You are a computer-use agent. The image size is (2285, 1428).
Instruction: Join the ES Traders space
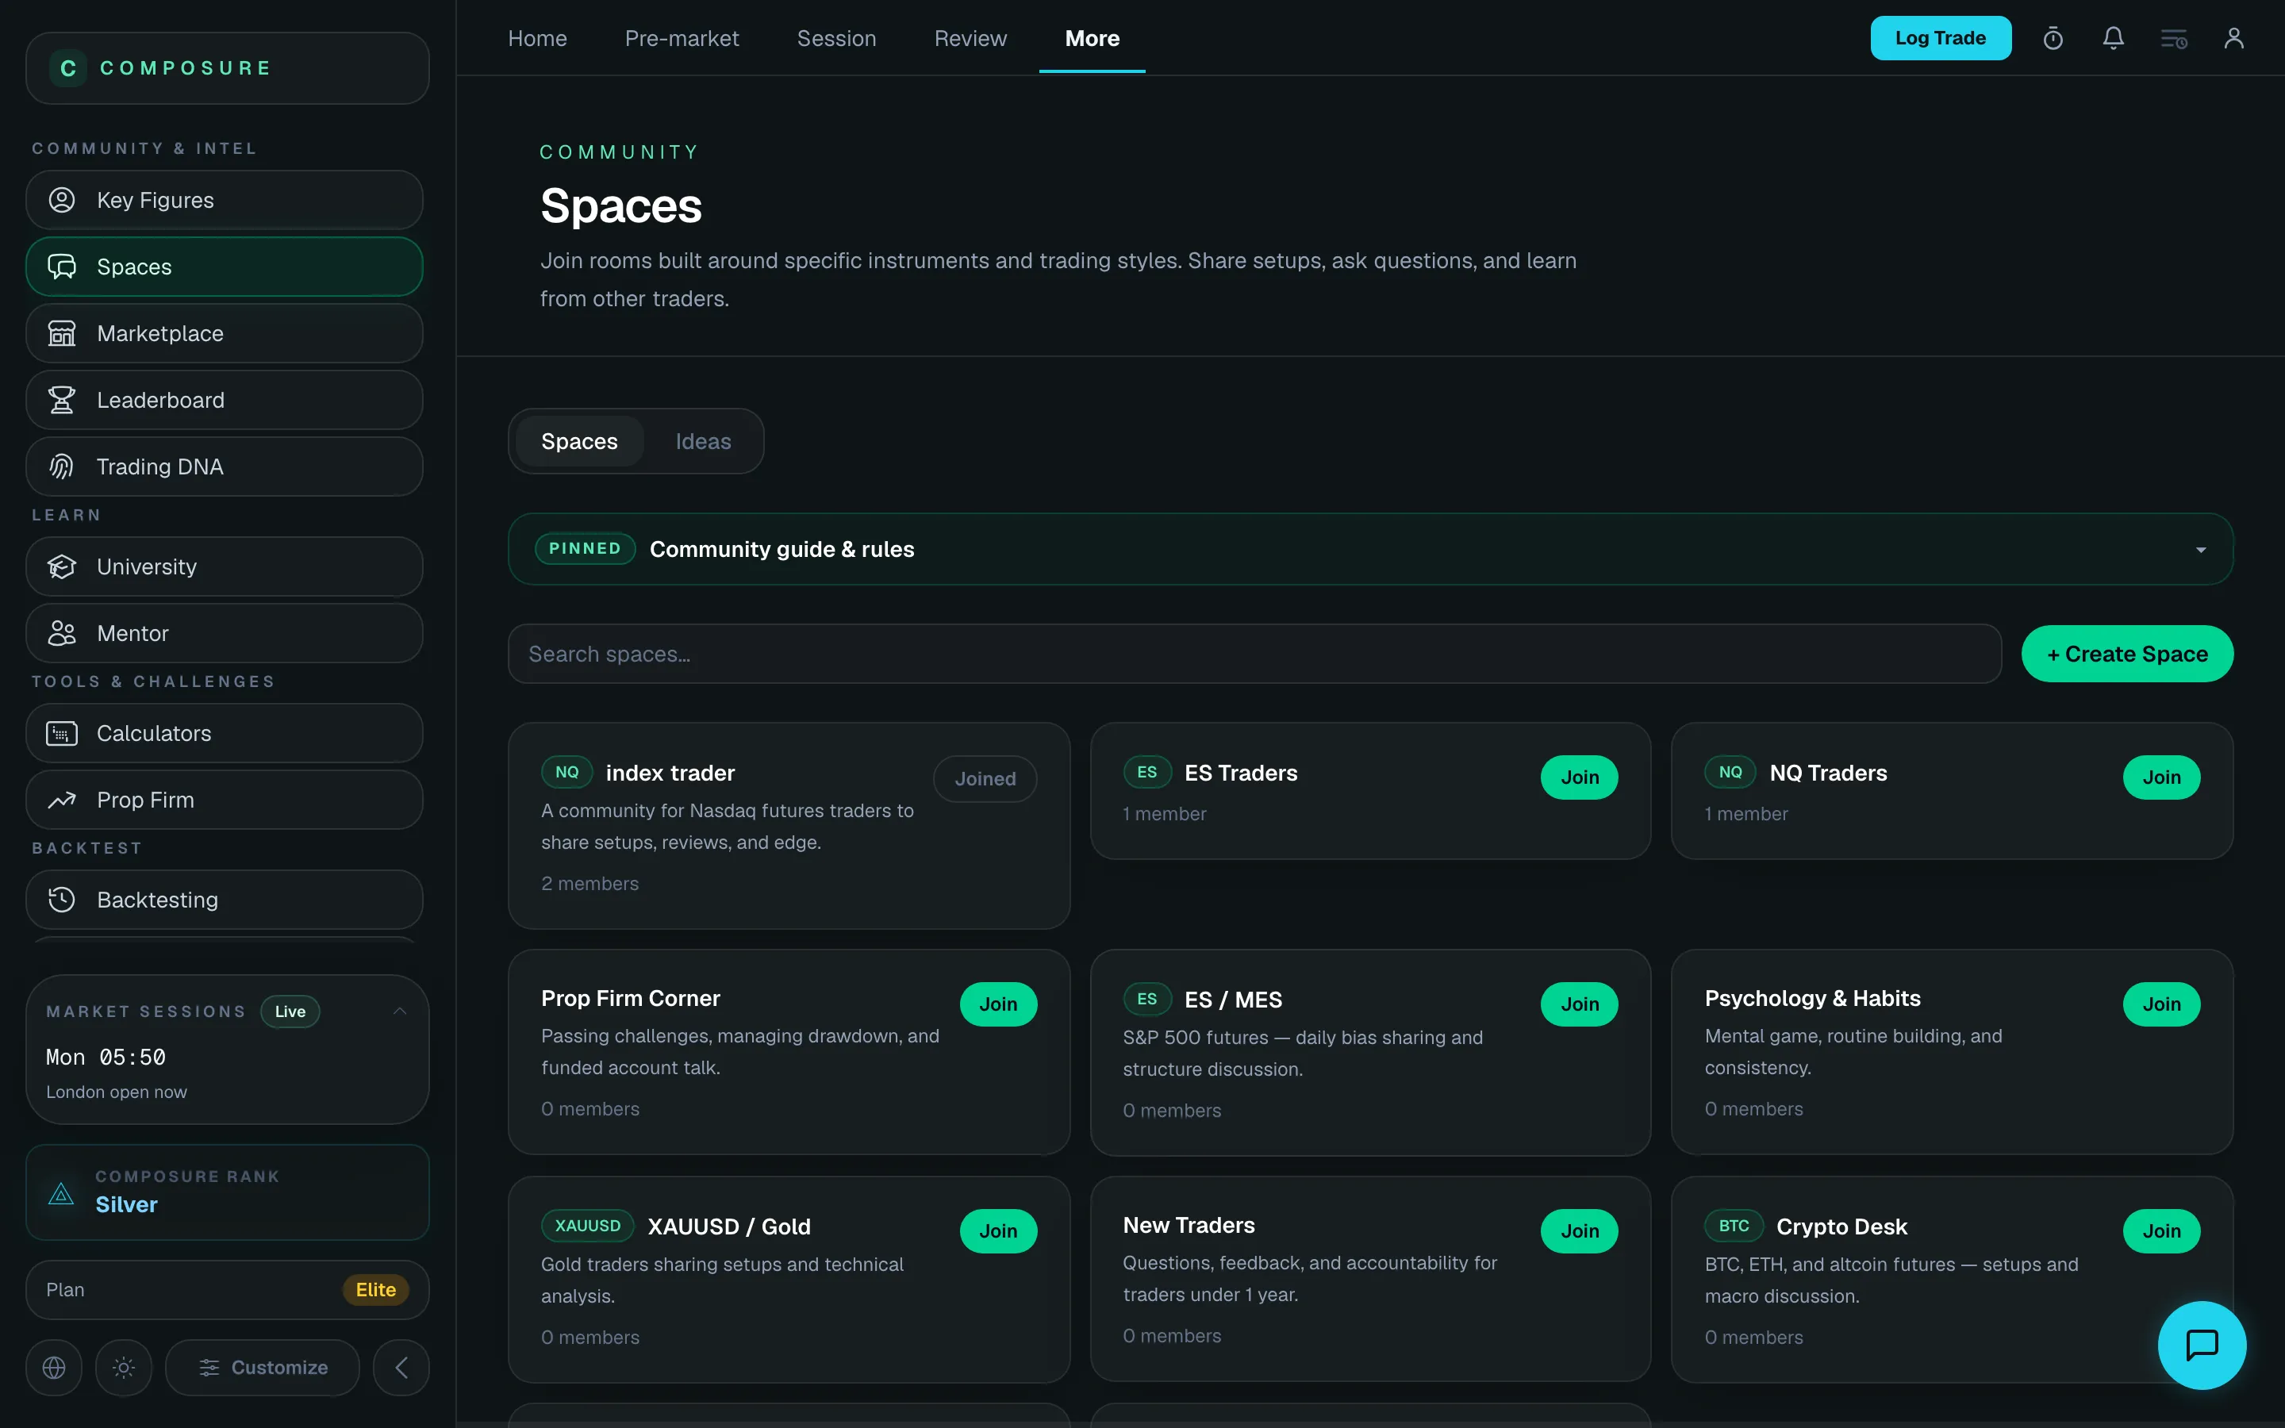click(1579, 777)
